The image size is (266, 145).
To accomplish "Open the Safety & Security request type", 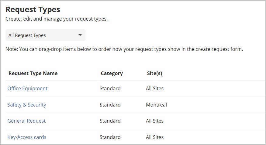I will [27, 105].
